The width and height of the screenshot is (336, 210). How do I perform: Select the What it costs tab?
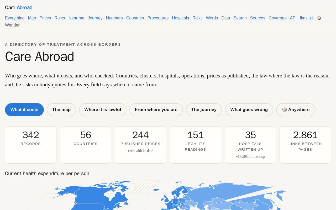tap(24, 110)
